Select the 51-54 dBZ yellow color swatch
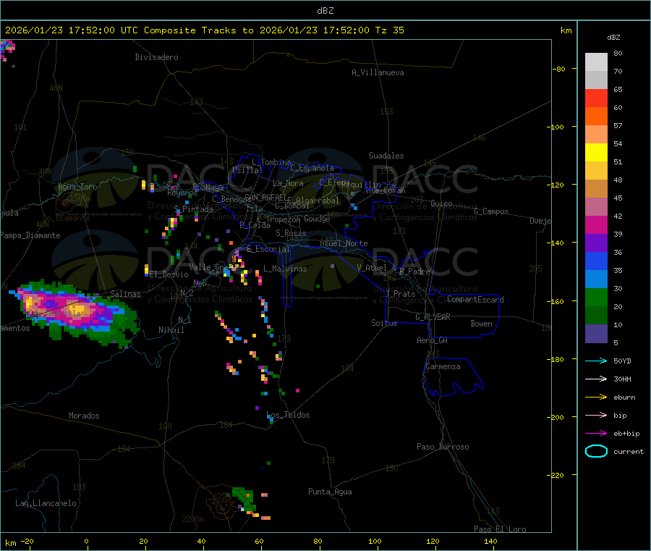651x551 pixels. pyautogui.click(x=596, y=153)
